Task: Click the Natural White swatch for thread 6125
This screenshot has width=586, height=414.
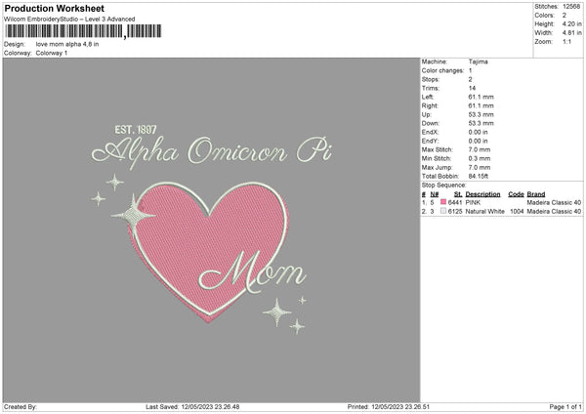Action: [x=443, y=211]
